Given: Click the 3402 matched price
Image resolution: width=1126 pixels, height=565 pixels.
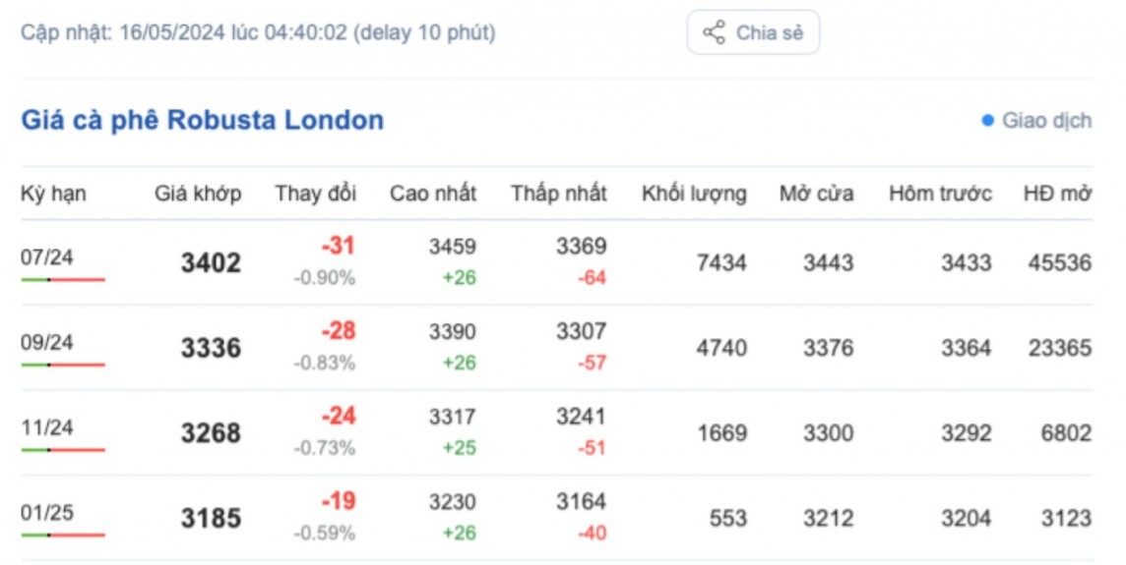Looking at the screenshot, I should click(x=211, y=263).
